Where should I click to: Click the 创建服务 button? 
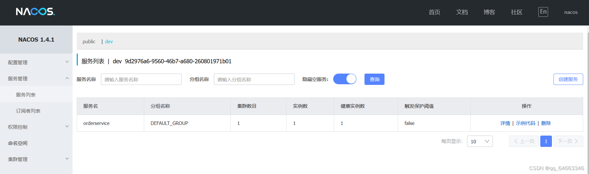point(568,79)
